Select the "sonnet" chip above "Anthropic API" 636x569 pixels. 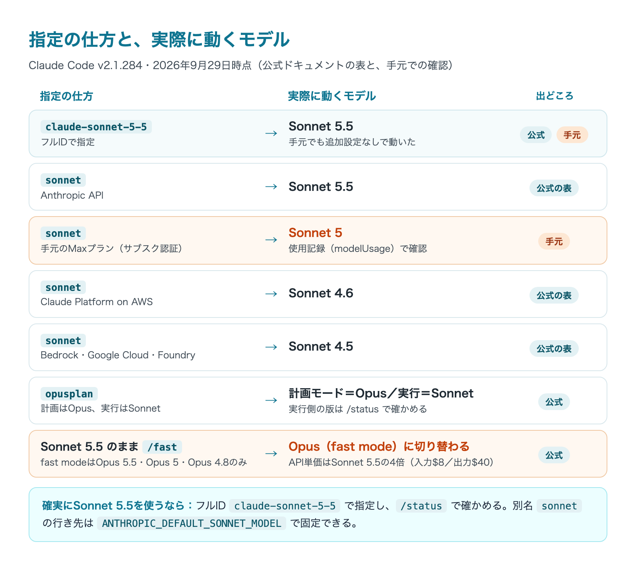(x=63, y=180)
